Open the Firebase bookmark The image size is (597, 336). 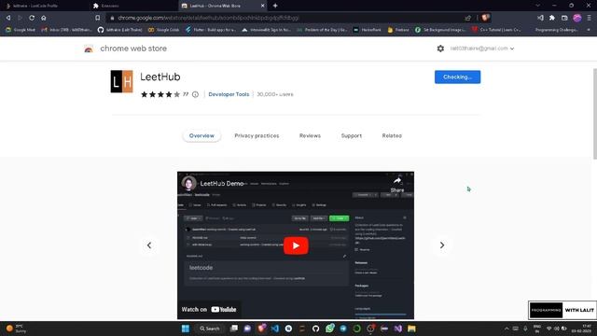coord(398,30)
